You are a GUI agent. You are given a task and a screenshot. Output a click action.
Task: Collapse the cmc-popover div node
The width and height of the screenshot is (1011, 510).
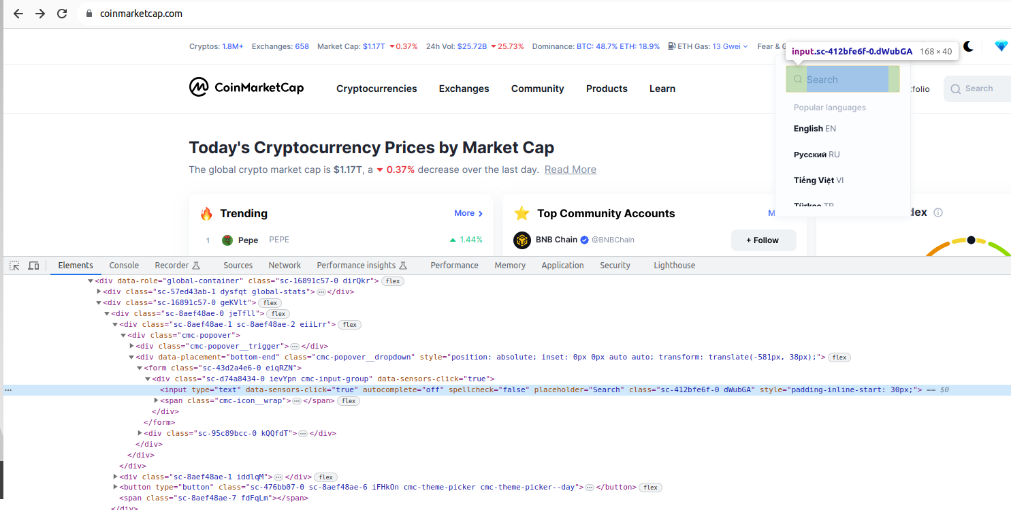pos(124,335)
